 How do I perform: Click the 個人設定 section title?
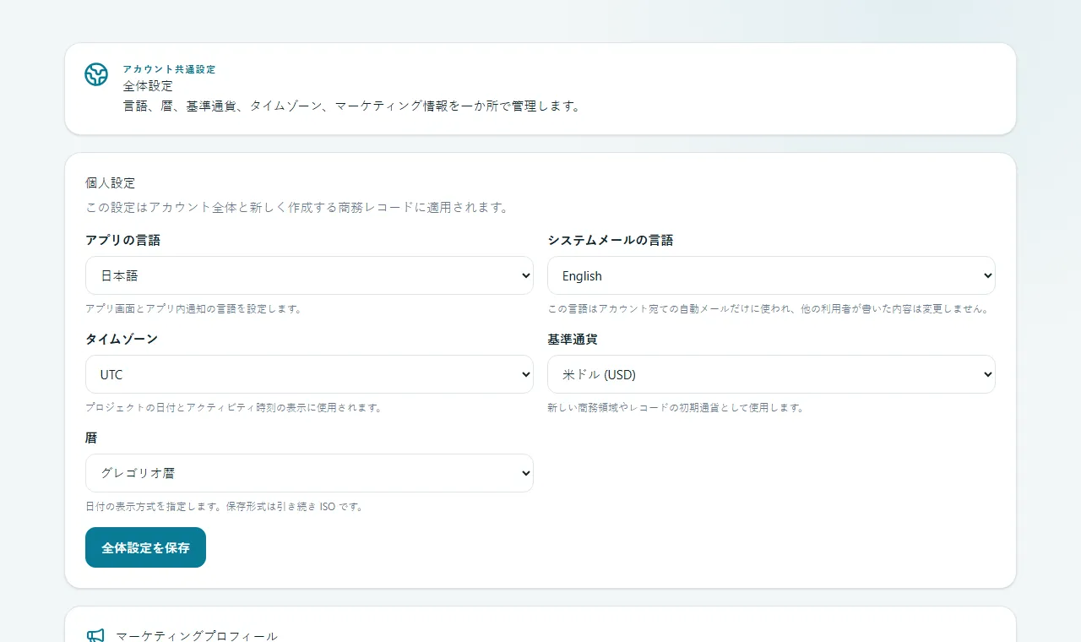click(111, 182)
